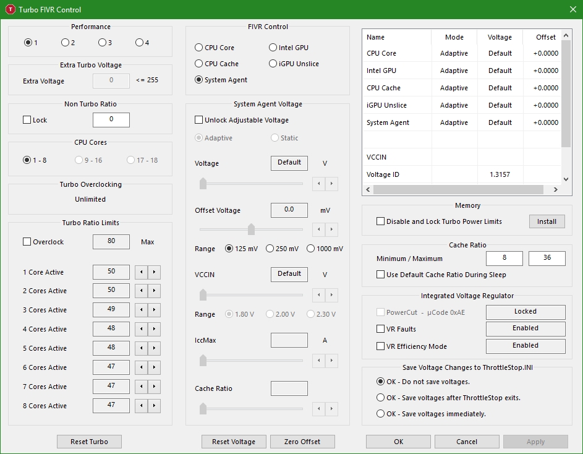Increase the 7 Cores Active ratio
583x454 pixels.
pyautogui.click(x=155, y=387)
